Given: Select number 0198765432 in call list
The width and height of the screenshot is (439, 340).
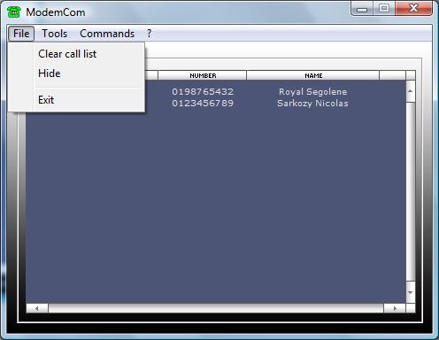Looking at the screenshot, I should [x=203, y=92].
